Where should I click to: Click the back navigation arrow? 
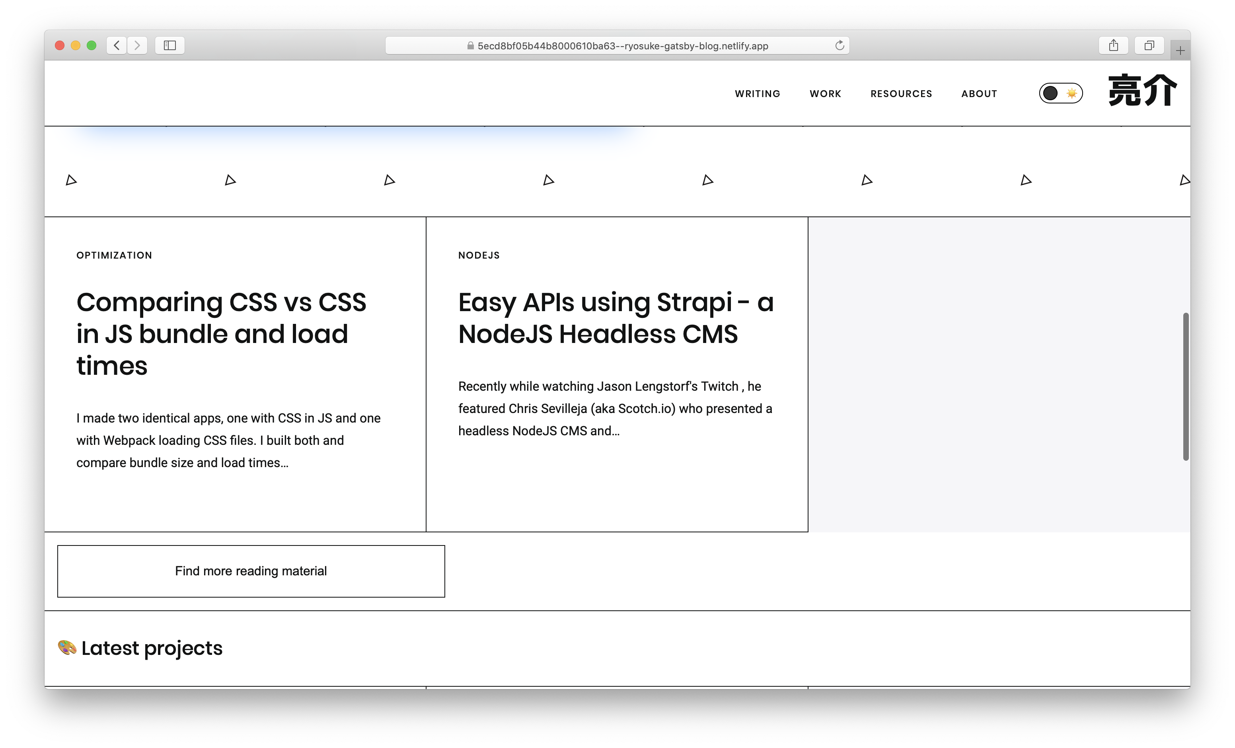(x=117, y=45)
